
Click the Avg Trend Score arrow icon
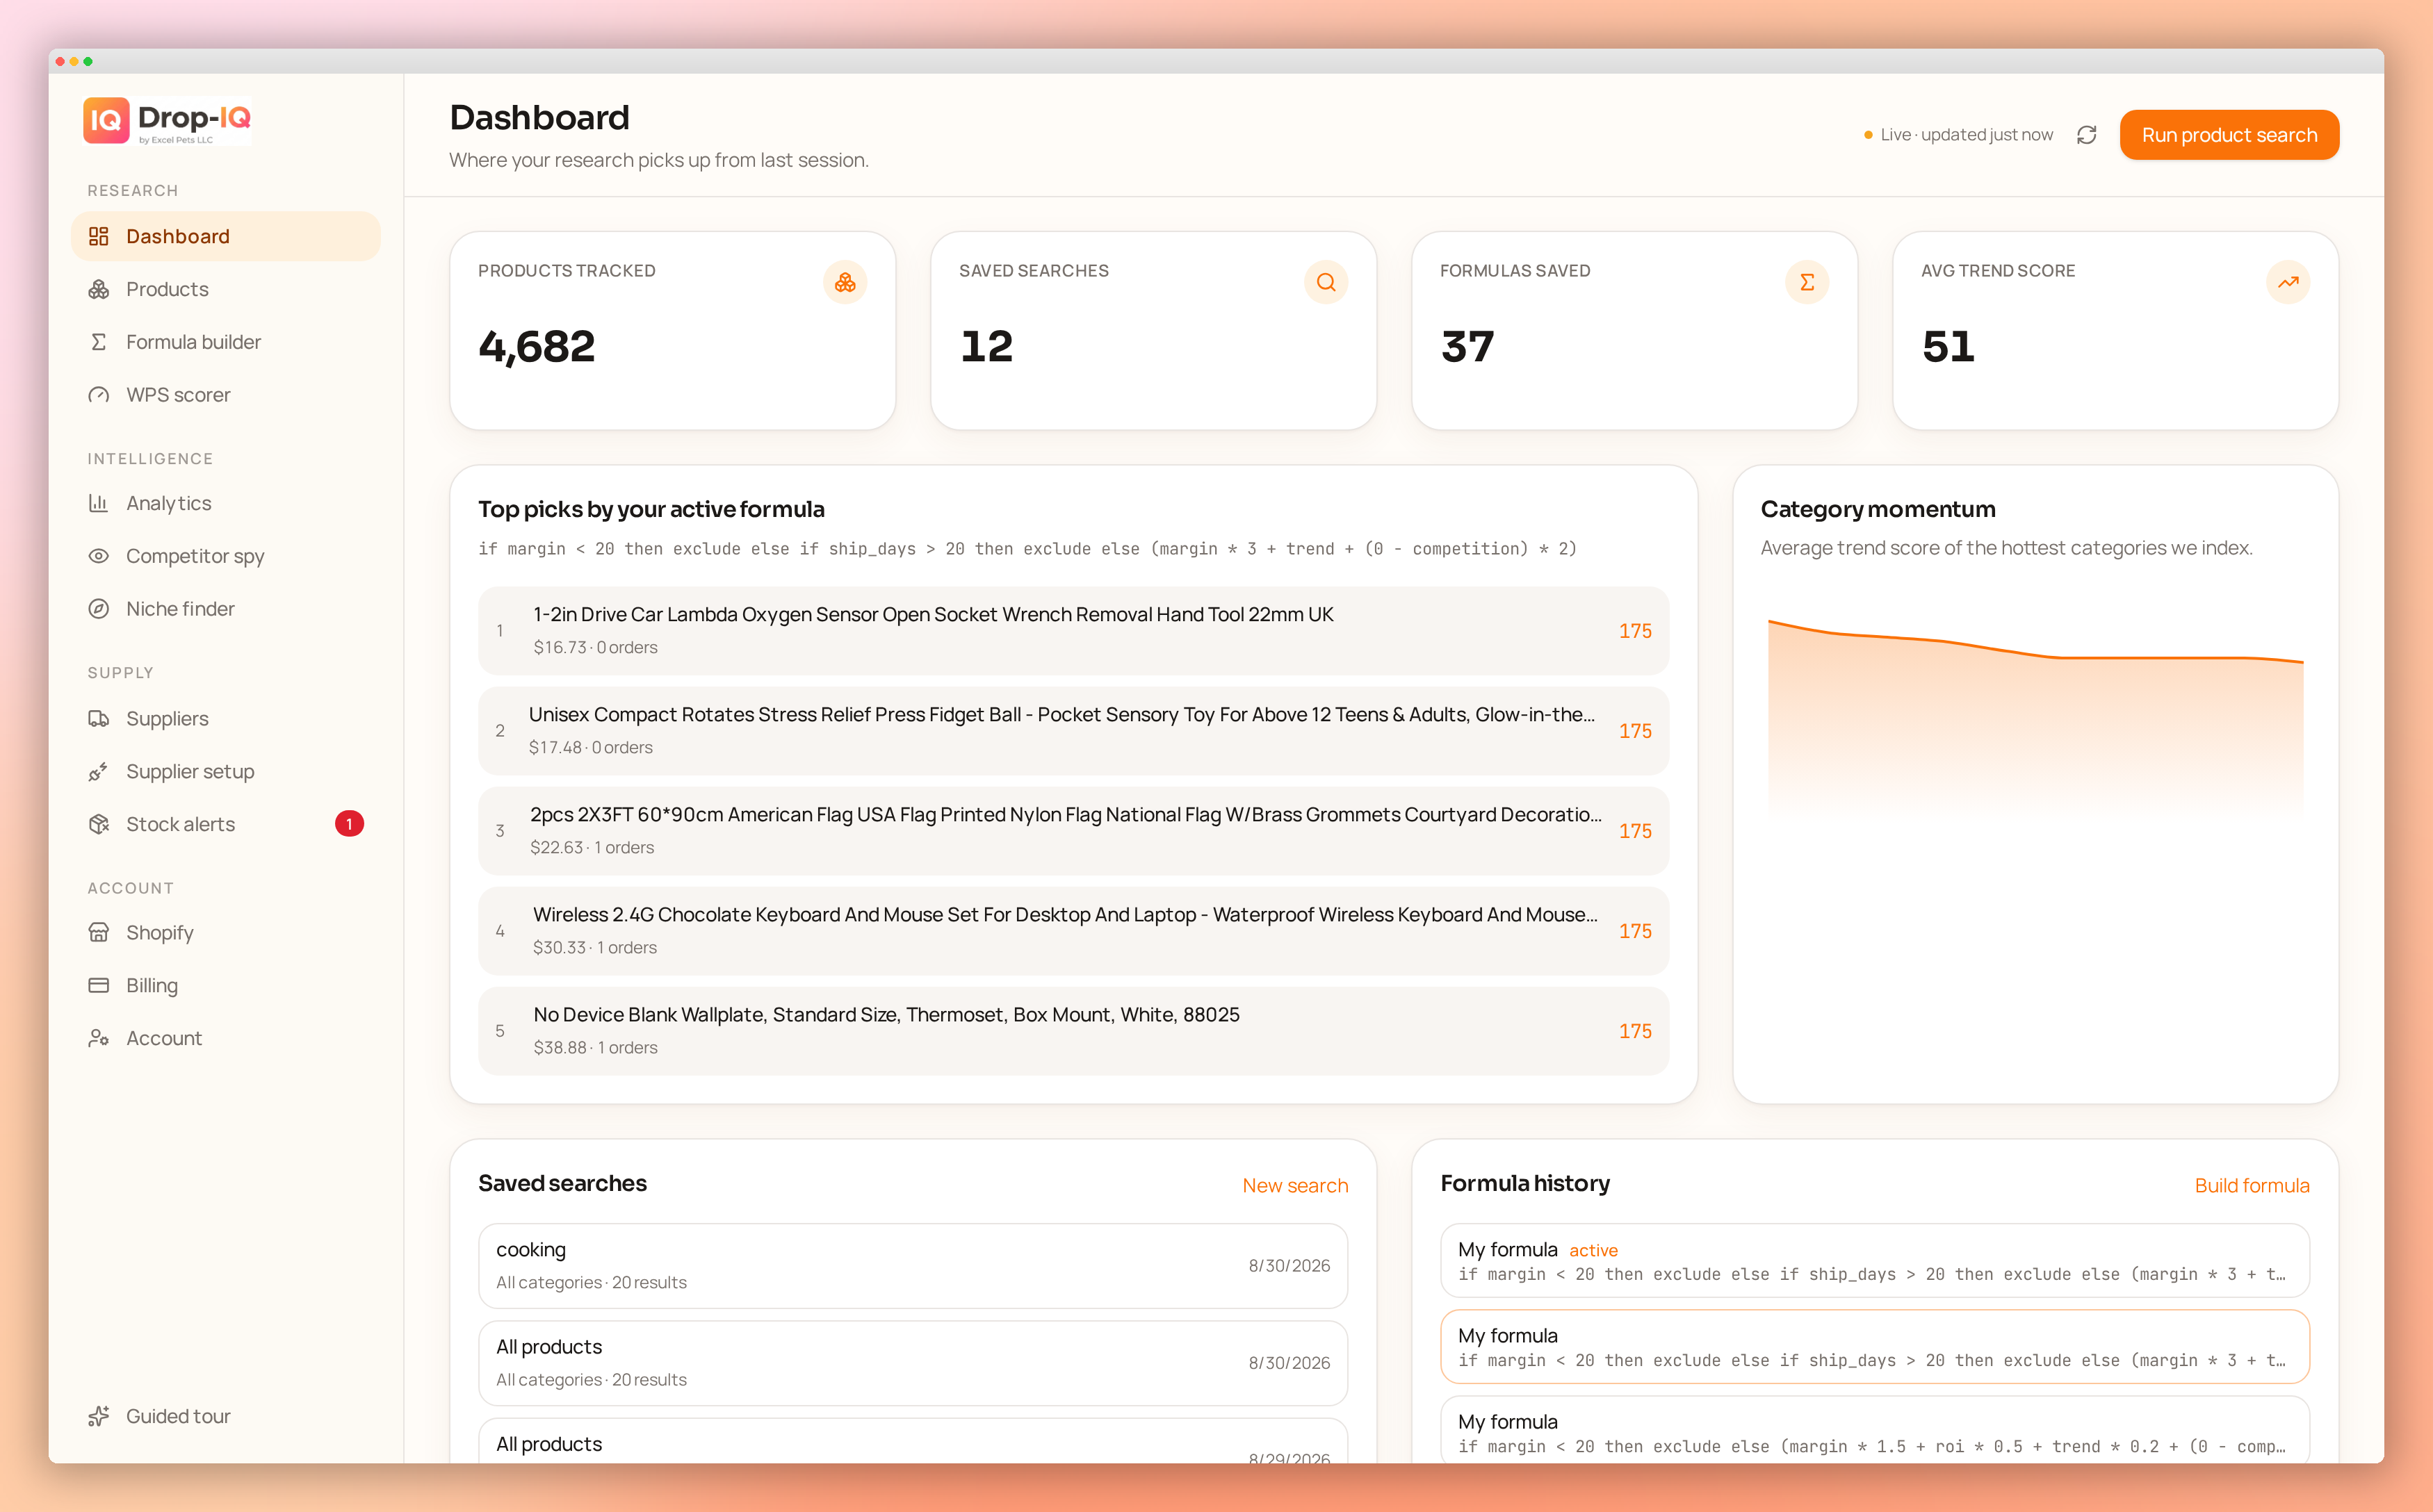[2288, 282]
